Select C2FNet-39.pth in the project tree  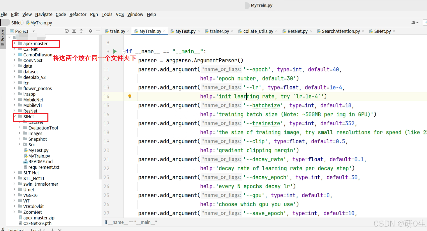(x=37, y=223)
